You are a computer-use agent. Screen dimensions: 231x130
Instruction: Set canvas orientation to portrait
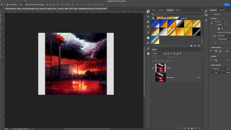point(219,29)
